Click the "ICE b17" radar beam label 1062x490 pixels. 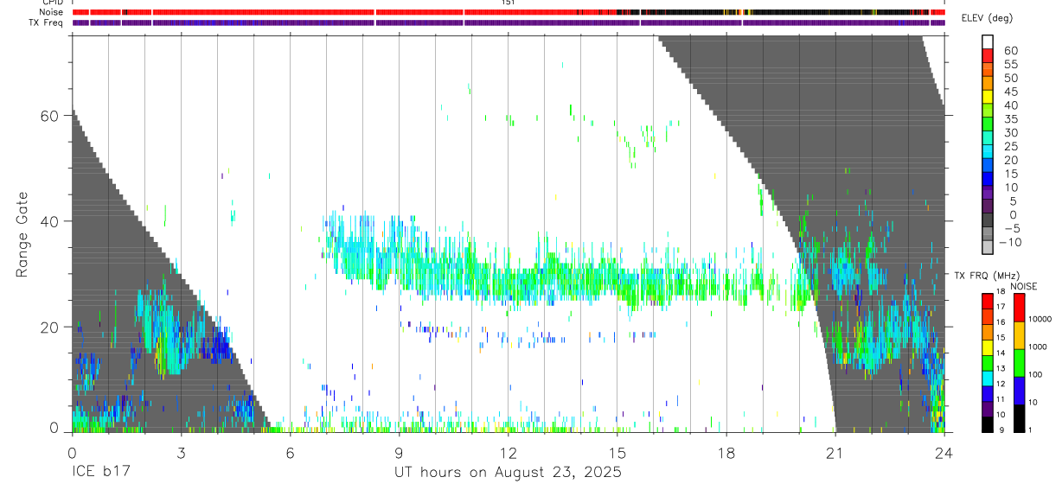(x=99, y=473)
